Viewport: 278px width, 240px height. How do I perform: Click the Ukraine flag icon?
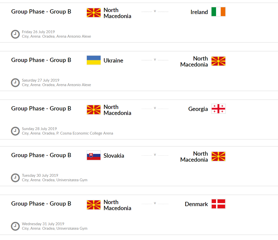point(94,60)
